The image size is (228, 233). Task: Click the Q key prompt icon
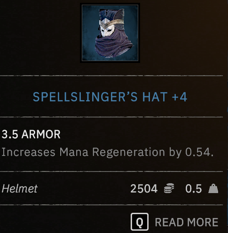click(x=140, y=222)
